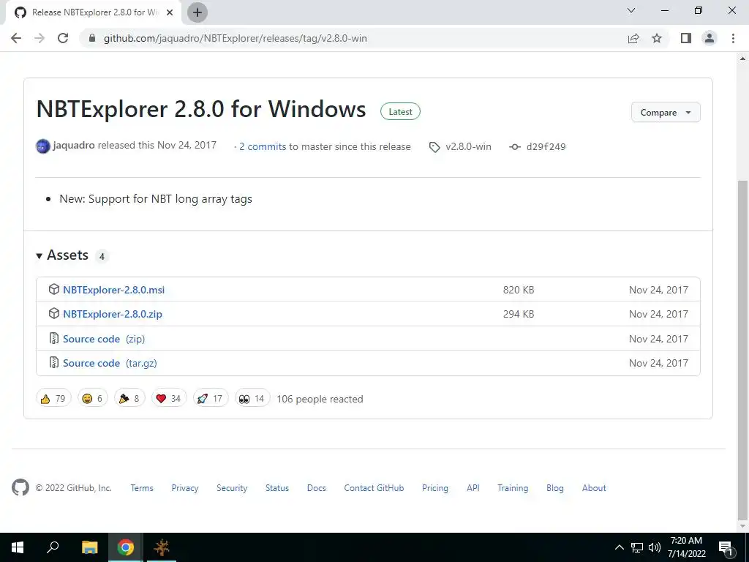Viewport: 749px width, 562px height.
Task: Open the browser side panel icon
Action: click(686, 38)
